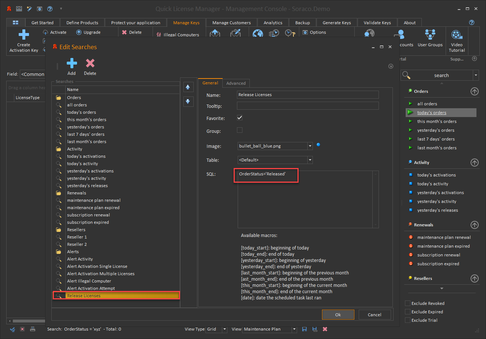Open the Image dropdown bullet_ball_blue.png
486x339 pixels.
tap(310, 146)
